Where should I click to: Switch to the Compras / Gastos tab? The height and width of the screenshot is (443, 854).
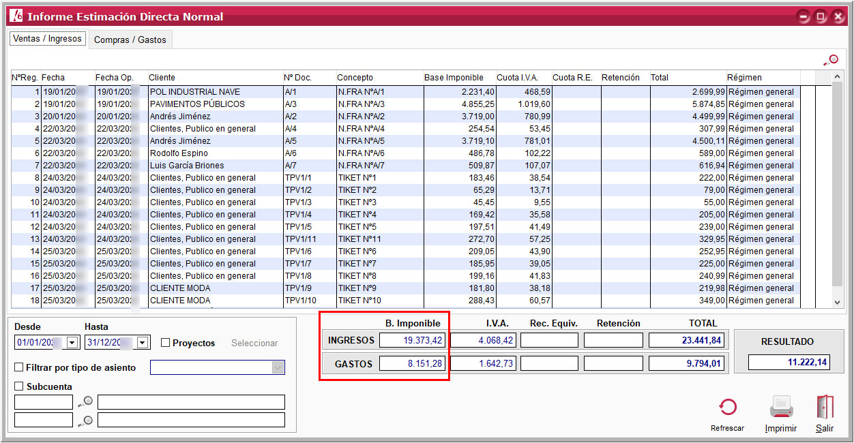pos(130,40)
